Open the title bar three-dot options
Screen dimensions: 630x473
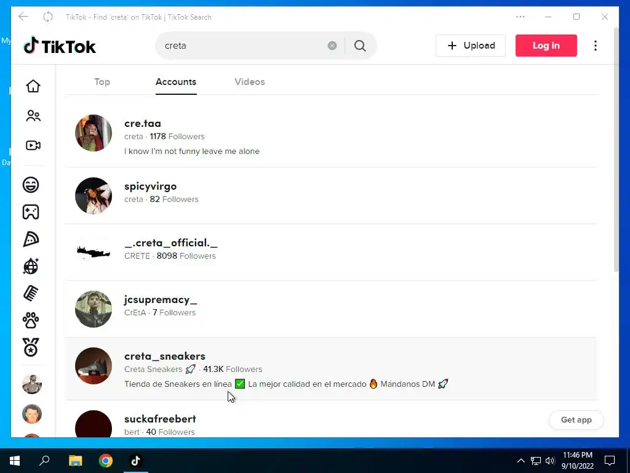(520, 17)
